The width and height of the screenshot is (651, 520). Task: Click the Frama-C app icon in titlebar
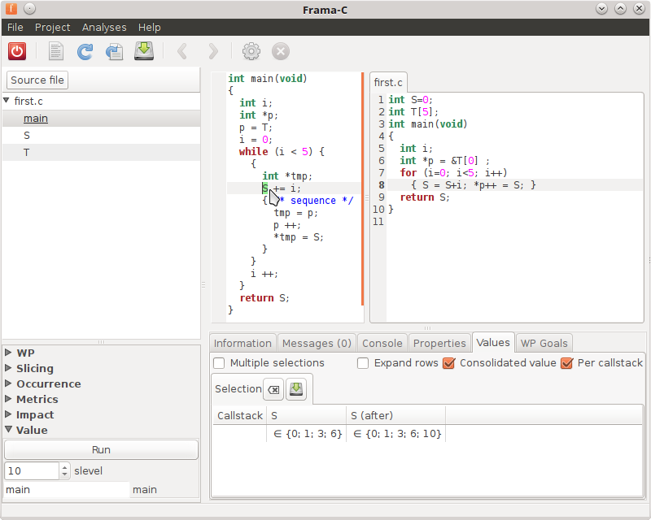point(11,8)
